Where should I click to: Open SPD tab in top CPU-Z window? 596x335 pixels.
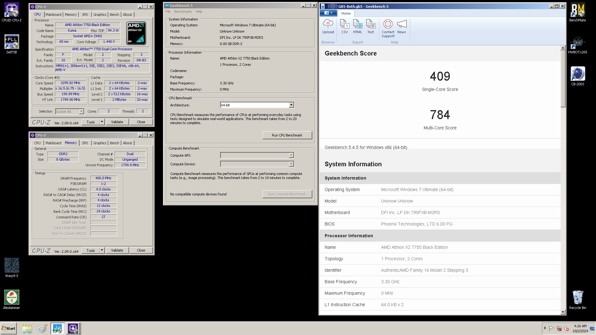click(x=85, y=15)
